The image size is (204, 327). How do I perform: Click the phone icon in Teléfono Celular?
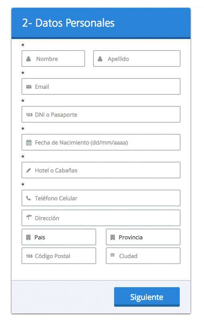click(29, 198)
